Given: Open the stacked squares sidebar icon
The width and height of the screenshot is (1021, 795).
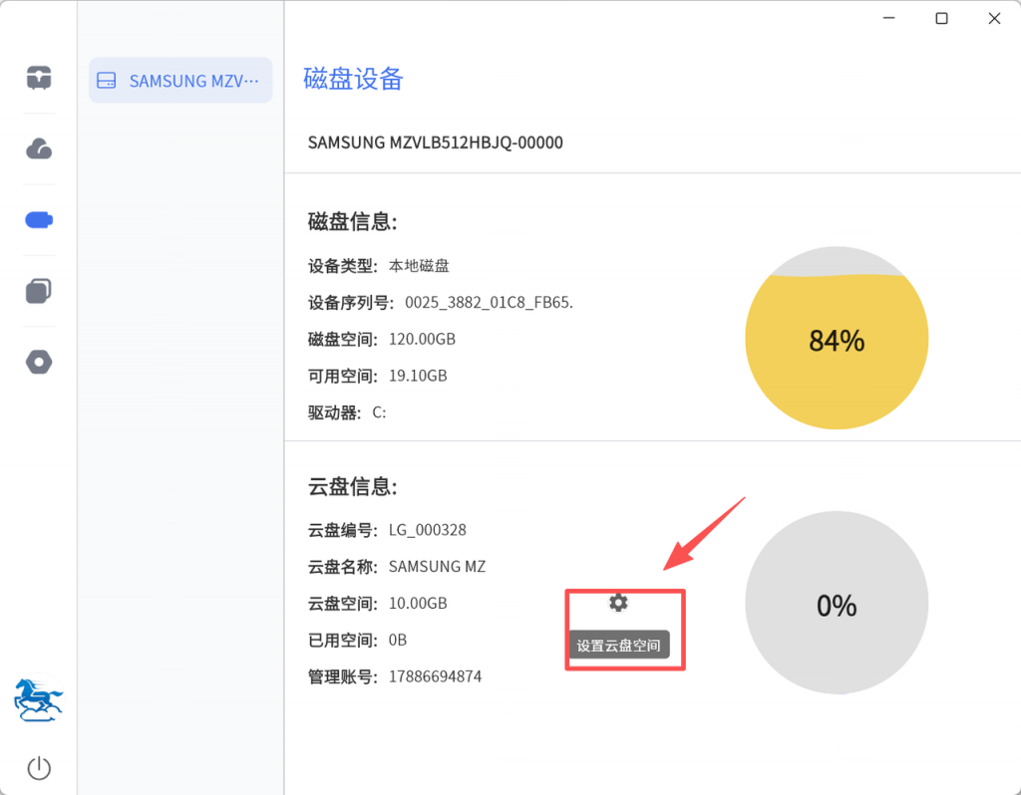Looking at the screenshot, I should coord(39,291).
